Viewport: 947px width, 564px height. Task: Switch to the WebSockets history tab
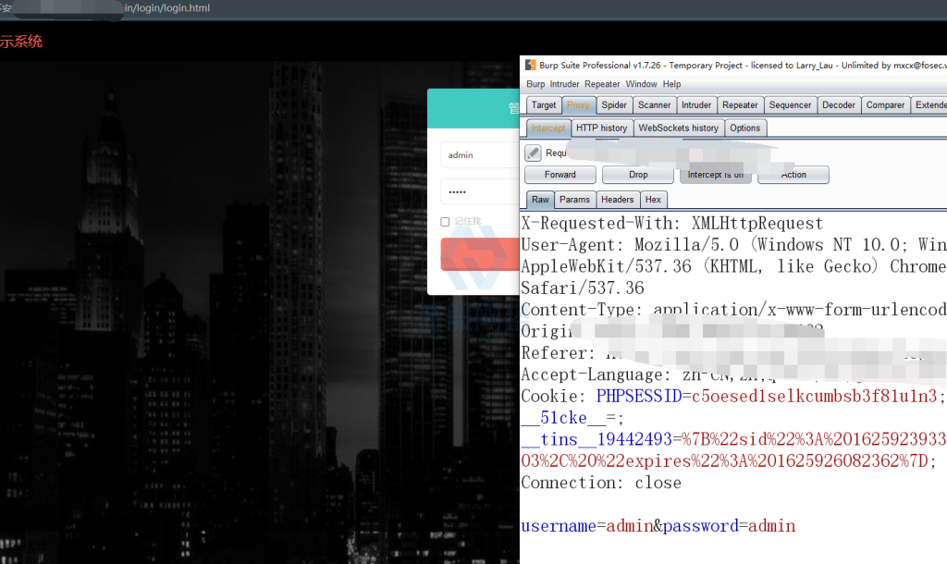678,129
